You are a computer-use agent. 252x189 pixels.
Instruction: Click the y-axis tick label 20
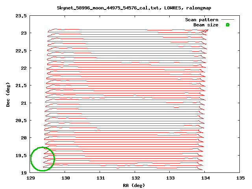click(24, 138)
